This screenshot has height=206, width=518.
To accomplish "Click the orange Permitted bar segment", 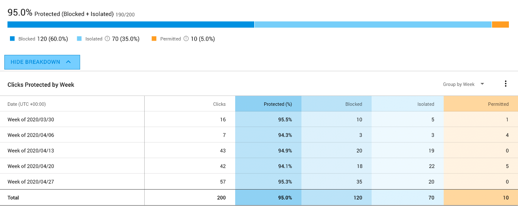I will [x=500, y=24].
